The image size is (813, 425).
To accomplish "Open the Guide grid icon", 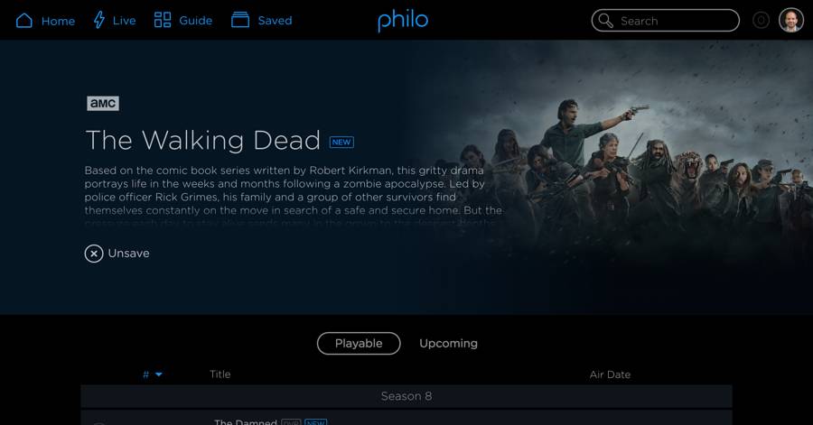I will point(163,20).
